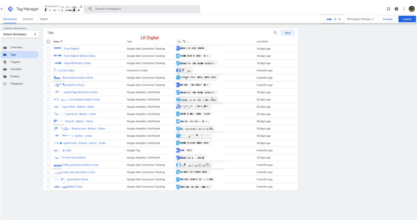
Task: Tick the checkbox for Load more - Button - clicks
Action: [48, 114]
